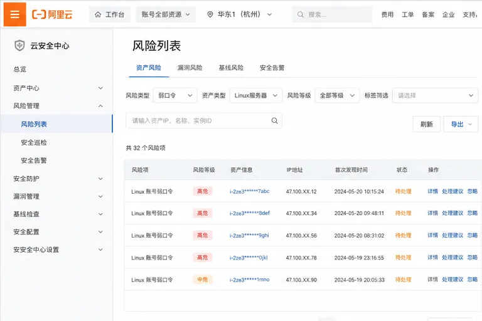Open the 资产类型 Linux服务器 dropdown
482x321 pixels.
coord(256,95)
